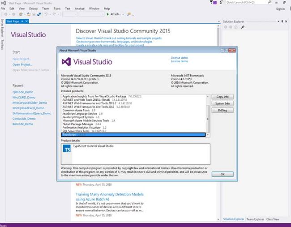Open the Barcode_Demo recent project

point(23,124)
